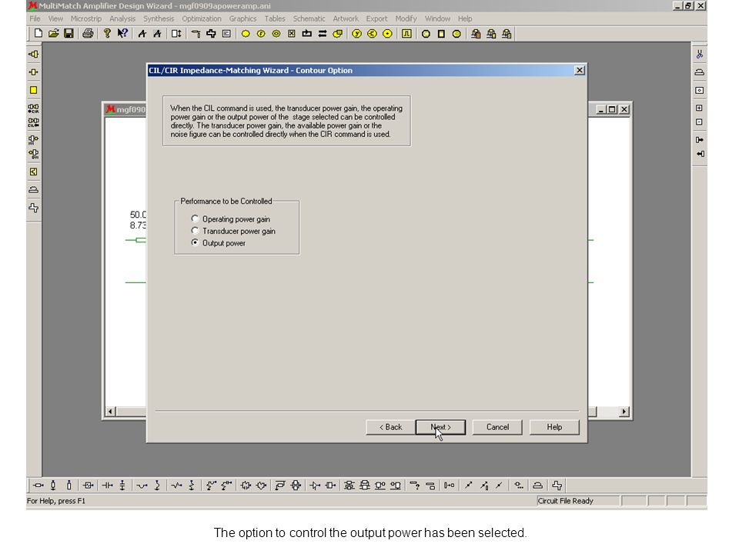Insert a shunt capacitor from the bottom toolbar

122,486
